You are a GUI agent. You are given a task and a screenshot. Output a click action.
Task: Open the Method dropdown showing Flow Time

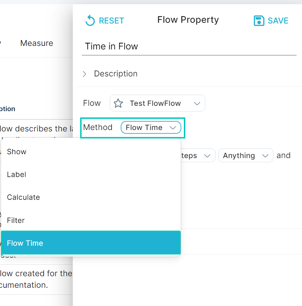click(x=151, y=128)
